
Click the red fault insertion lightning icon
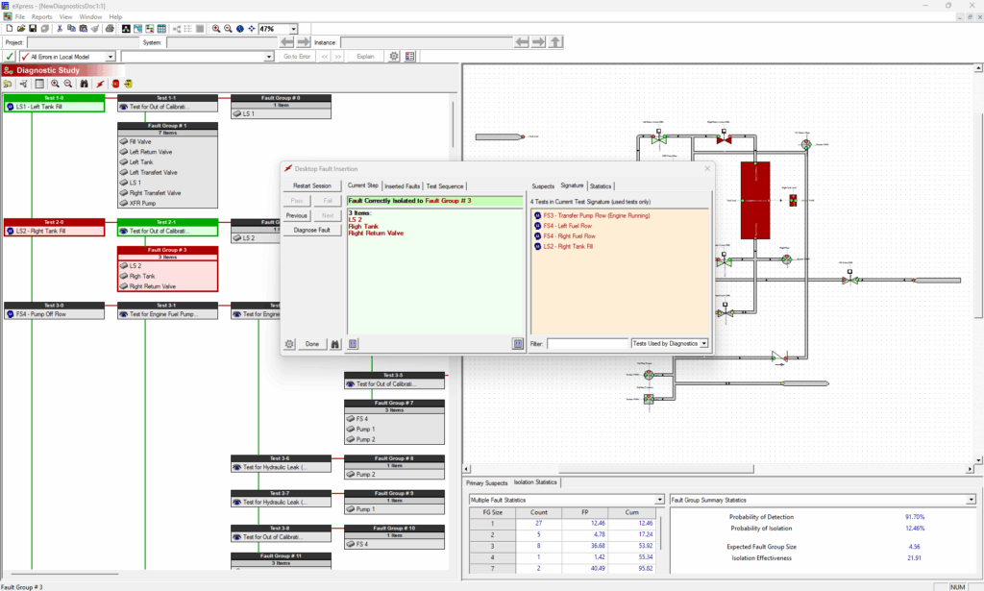tap(100, 84)
